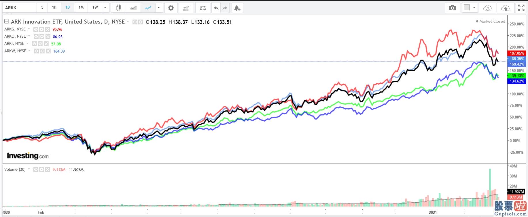
Task: Toggle visibility of ARKQ series
Action: 36,37
